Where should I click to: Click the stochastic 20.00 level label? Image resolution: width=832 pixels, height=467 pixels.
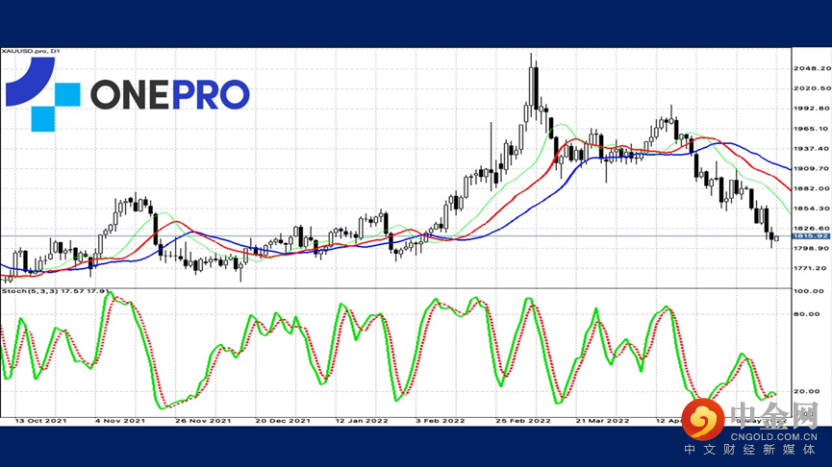coord(807,391)
